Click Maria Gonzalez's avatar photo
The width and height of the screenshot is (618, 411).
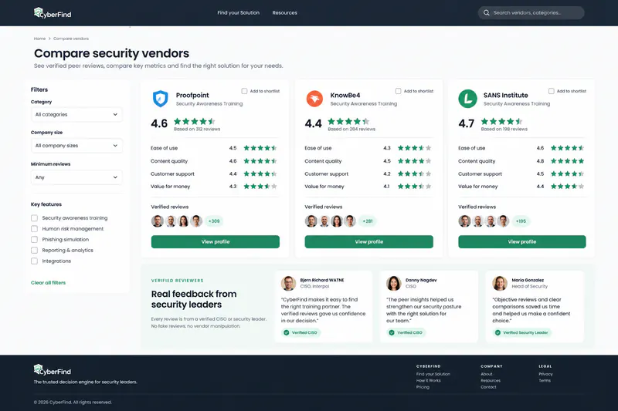499,283
